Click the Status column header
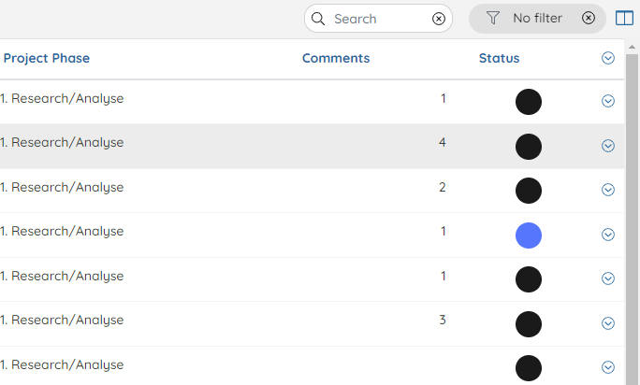This screenshot has width=640, height=385. (x=499, y=58)
